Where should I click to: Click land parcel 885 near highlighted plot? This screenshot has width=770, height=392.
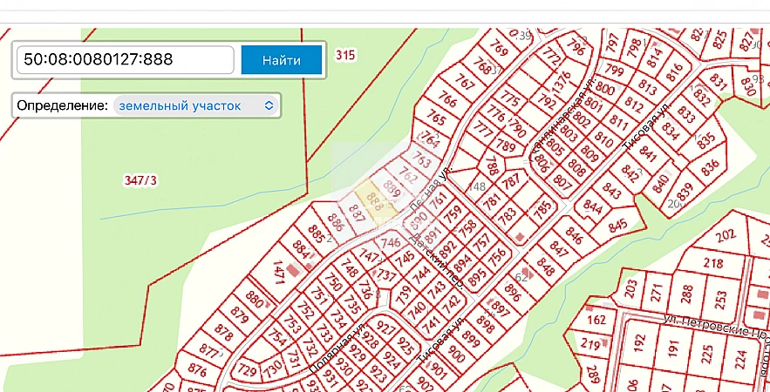coord(317,234)
